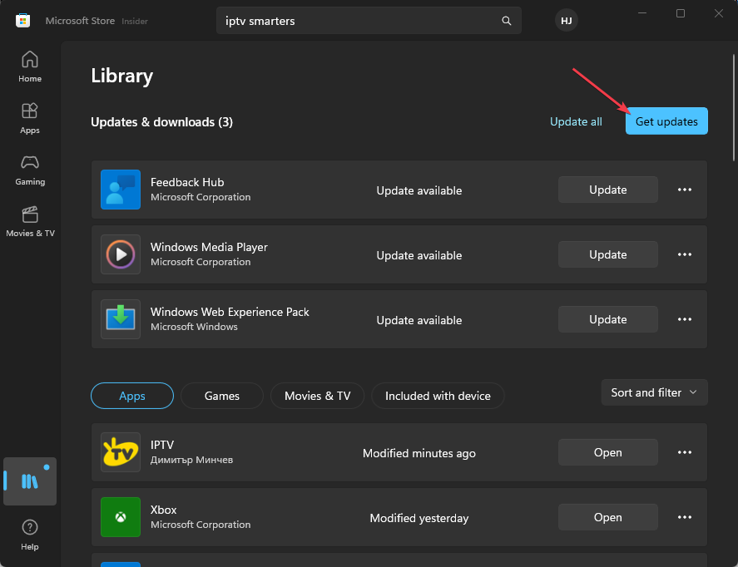The width and height of the screenshot is (738, 567).
Task: Click Update available status for Windows Media Player
Action: [419, 255]
